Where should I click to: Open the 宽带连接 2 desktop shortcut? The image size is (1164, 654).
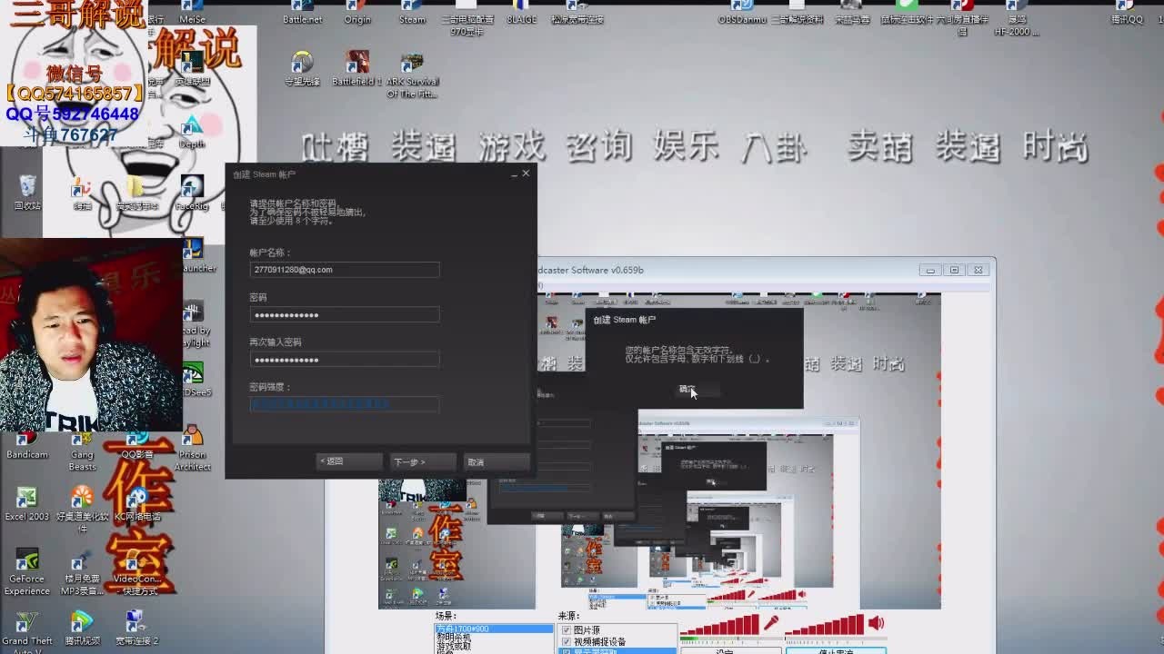click(136, 628)
